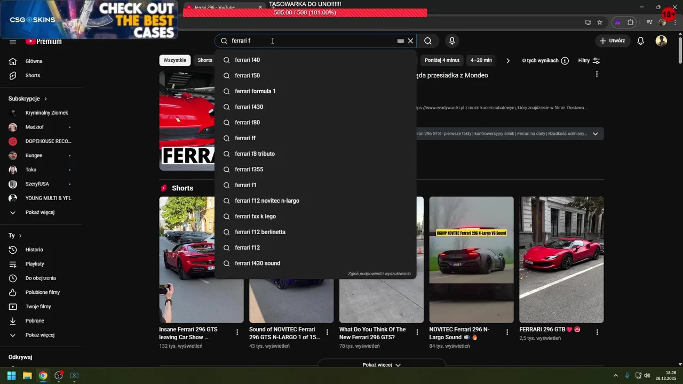The image size is (683, 384).
Task: Click the YouTube Premium logo
Action: click(44, 42)
